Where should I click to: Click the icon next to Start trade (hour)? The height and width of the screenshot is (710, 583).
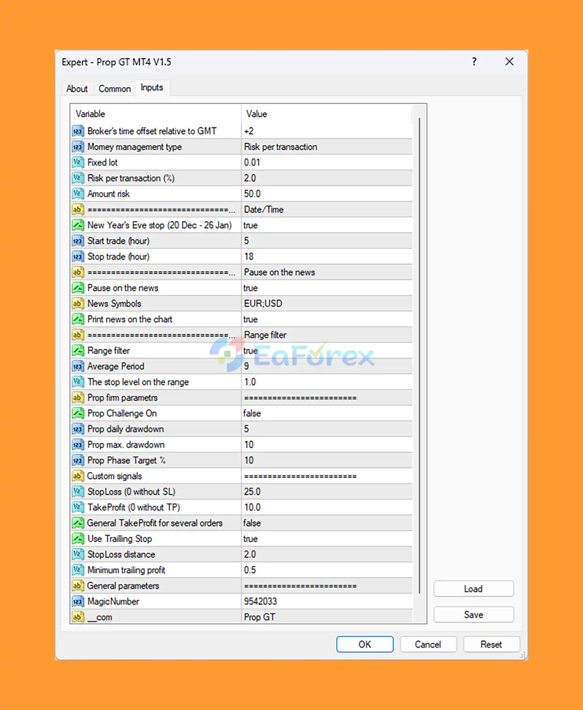tap(78, 241)
